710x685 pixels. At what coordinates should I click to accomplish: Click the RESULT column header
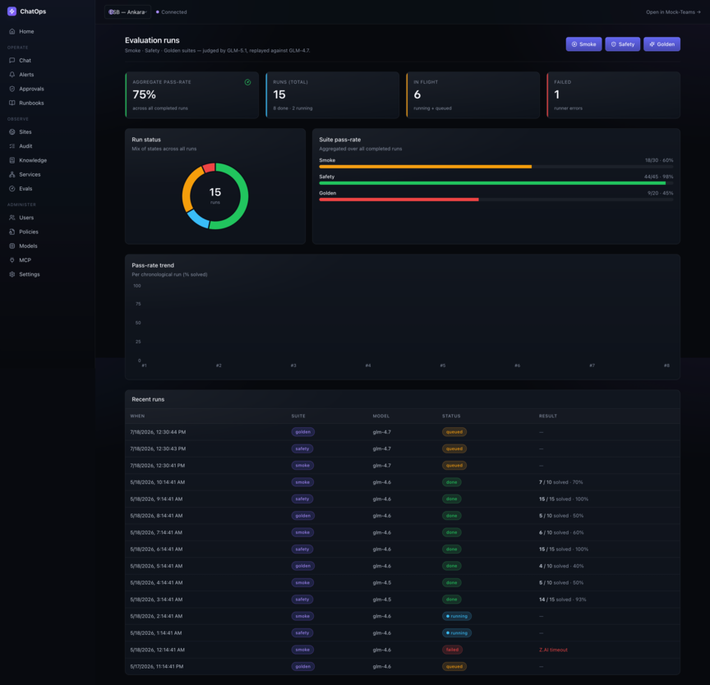(548, 416)
